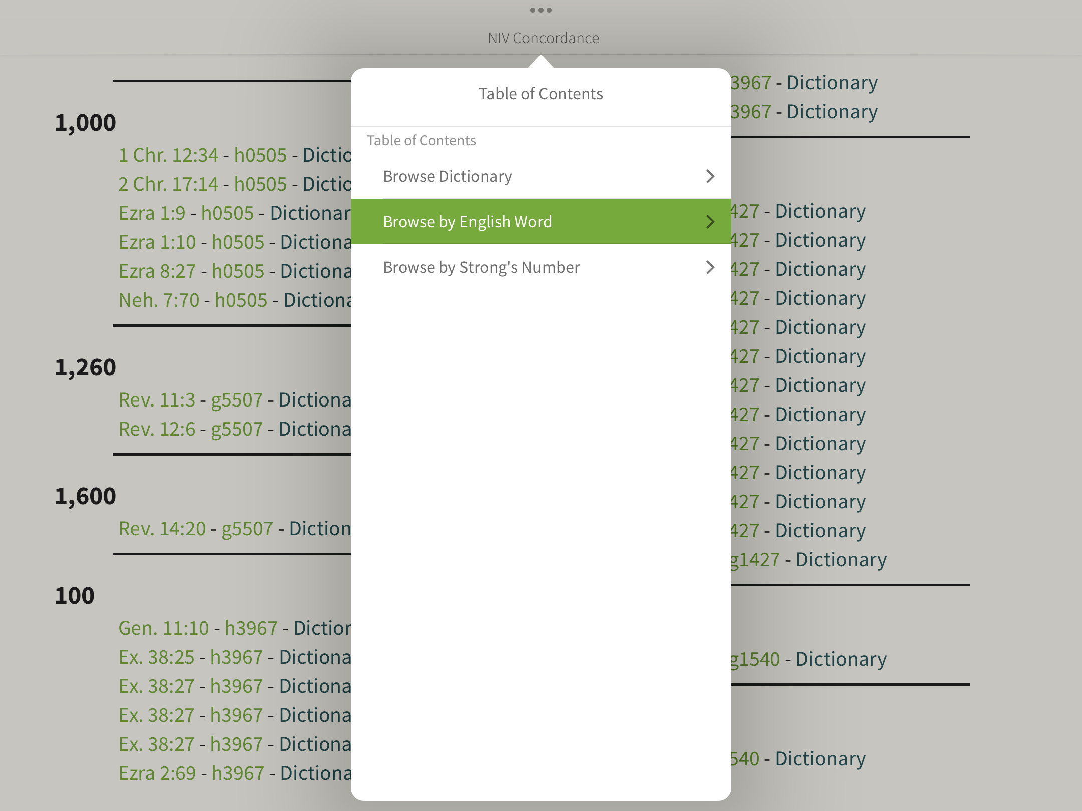Open Neh. 7:70 verse link
The image size is (1082, 811).
pyautogui.click(x=159, y=300)
